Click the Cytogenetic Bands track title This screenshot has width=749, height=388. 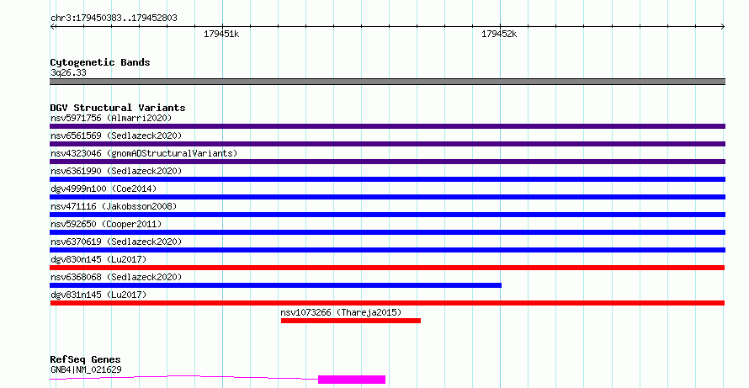[100, 62]
